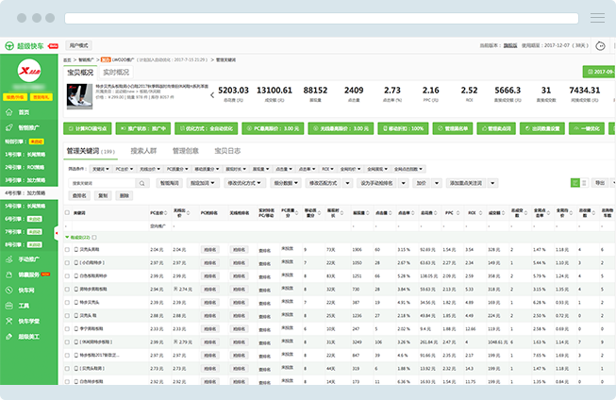This screenshot has width=616, height=400.
Task: Open 快车学堂 icon in sidebar
Action: [x=8, y=321]
